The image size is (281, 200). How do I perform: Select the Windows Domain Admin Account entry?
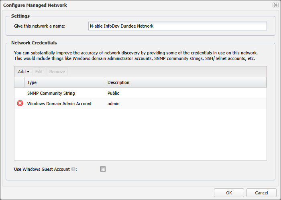[59, 104]
